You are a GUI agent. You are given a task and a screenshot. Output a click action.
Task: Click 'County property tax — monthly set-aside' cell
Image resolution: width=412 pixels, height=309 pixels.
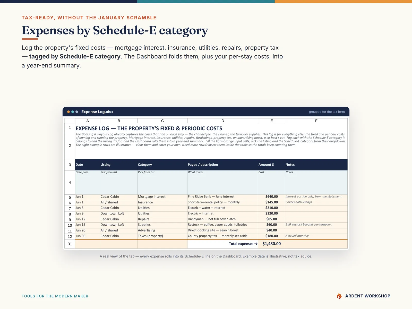coord(223,236)
